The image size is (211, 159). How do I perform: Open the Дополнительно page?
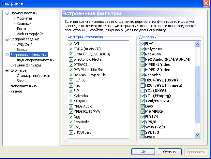[23, 86]
